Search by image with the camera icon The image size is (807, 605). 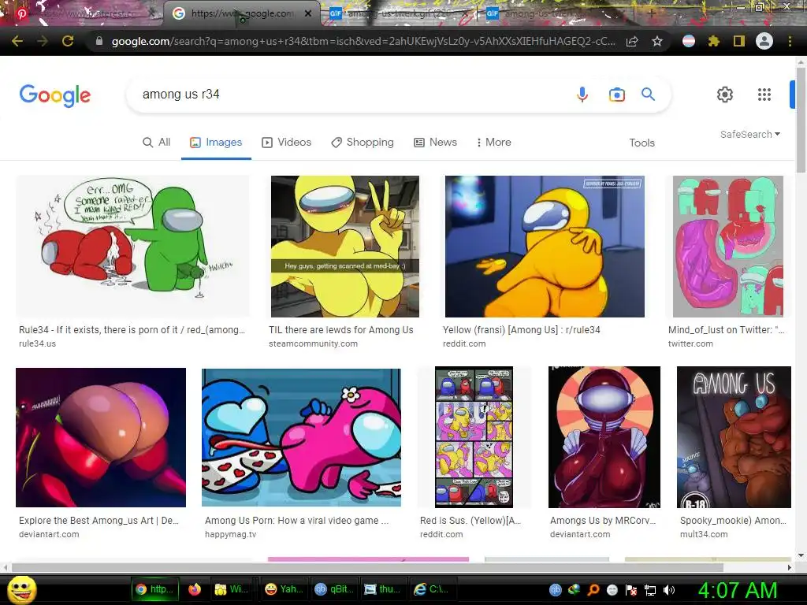(x=616, y=95)
